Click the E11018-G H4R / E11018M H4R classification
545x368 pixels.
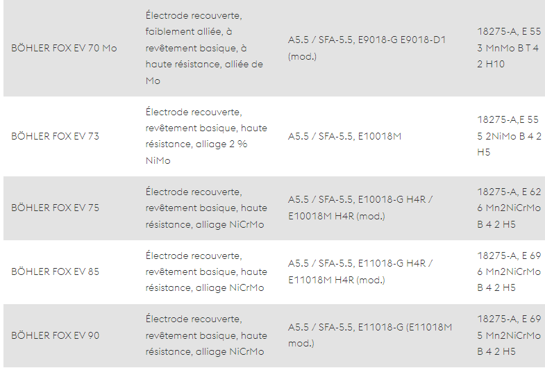360,271
